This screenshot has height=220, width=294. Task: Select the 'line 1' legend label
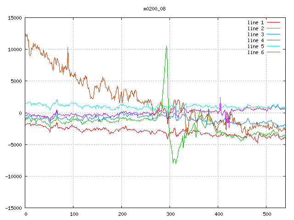point(256,22)
